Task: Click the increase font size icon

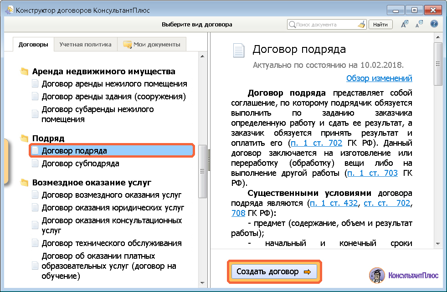Action: pos(405,24)
